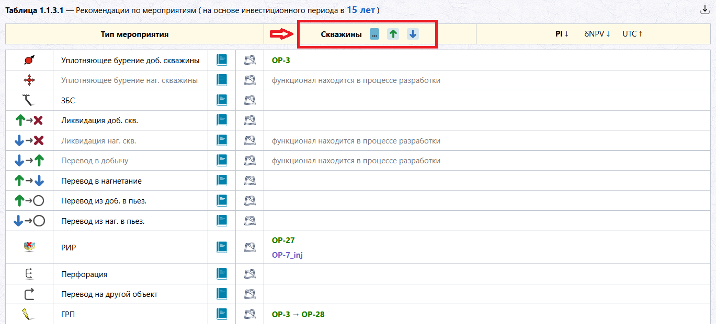Open map icon for Перевод в нагнетание

[250, 181]
